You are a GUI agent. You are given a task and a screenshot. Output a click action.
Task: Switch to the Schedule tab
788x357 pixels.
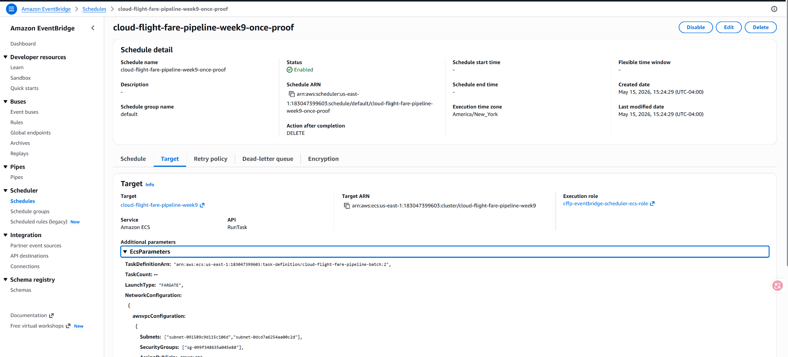(133, 159)
